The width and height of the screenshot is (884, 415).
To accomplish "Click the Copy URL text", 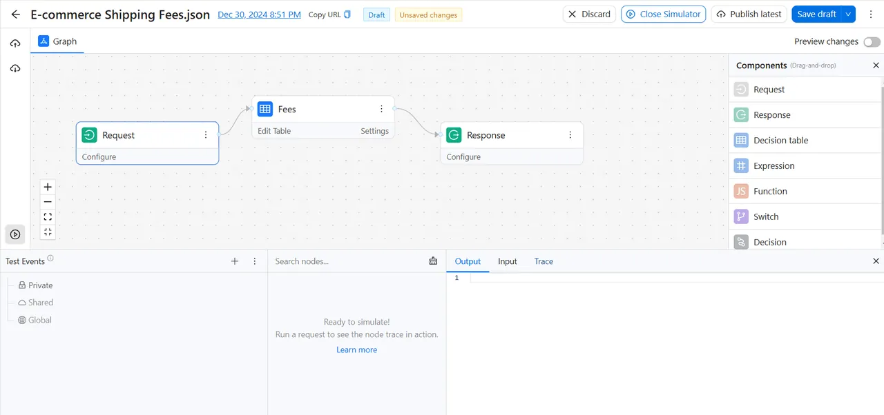I will pos(325,14).
